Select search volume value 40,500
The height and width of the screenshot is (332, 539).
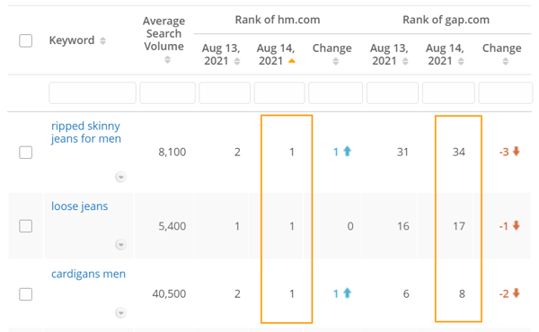(169, 294)
